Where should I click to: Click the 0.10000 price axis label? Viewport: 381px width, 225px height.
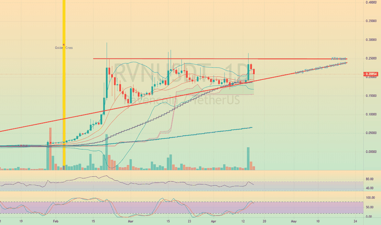pos(371,114)
